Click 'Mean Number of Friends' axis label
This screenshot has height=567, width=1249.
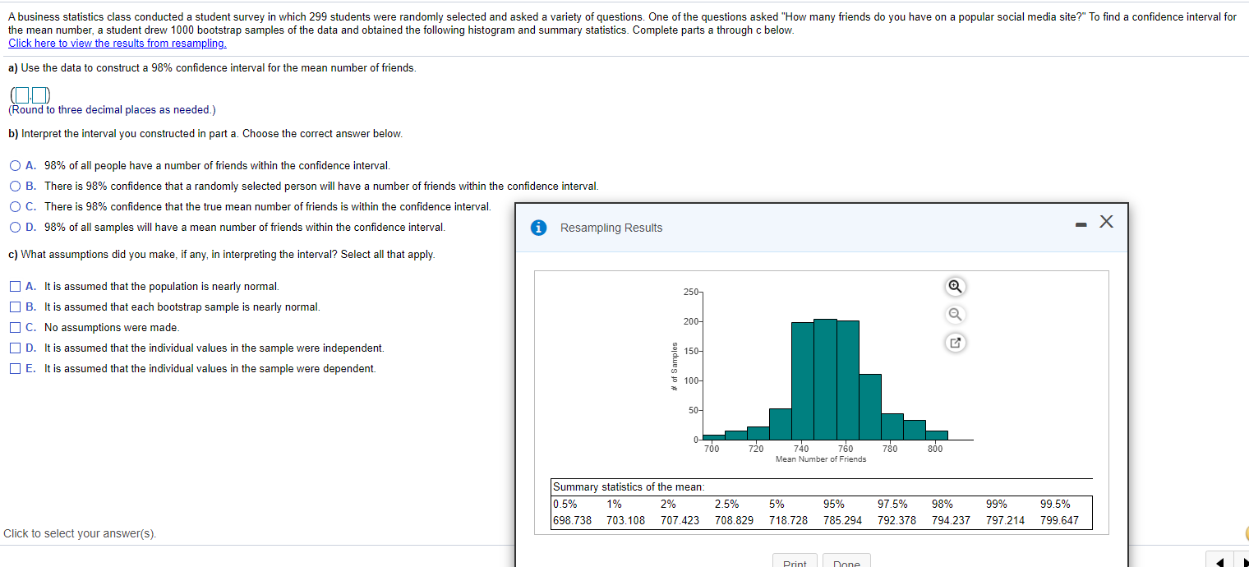[x=820, y=459]
